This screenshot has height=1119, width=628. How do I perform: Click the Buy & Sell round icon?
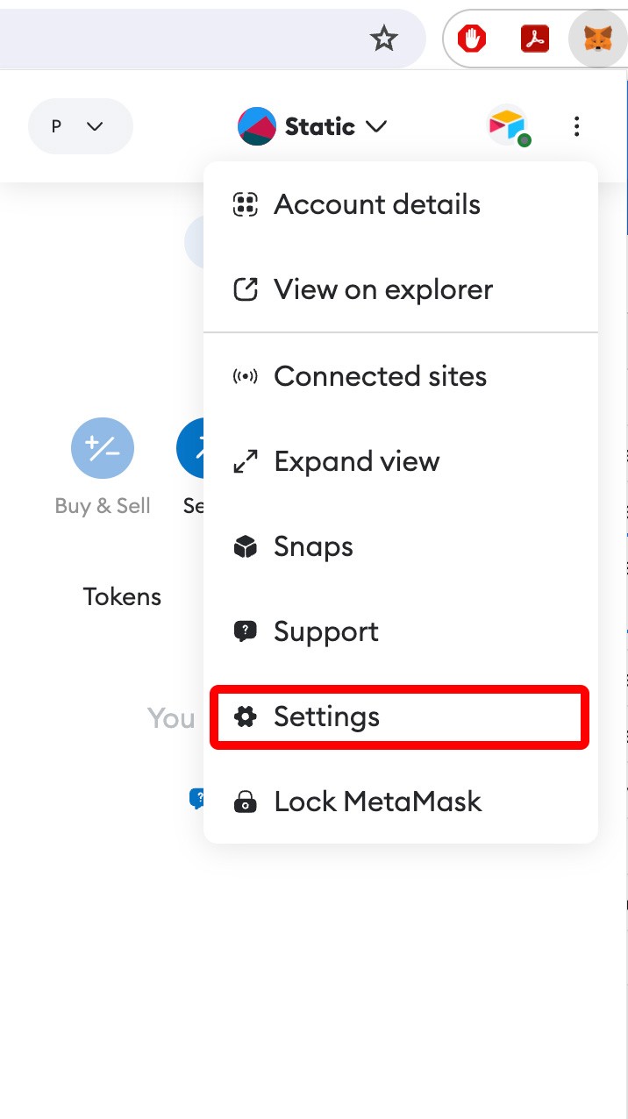click(103, 449)
